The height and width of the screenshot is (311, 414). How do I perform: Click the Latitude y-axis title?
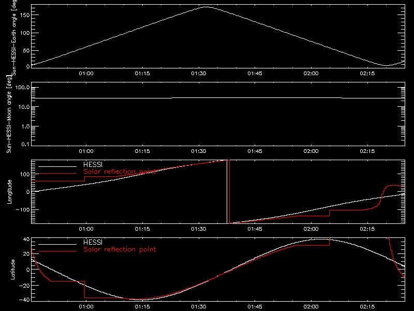tap(12, 269)
